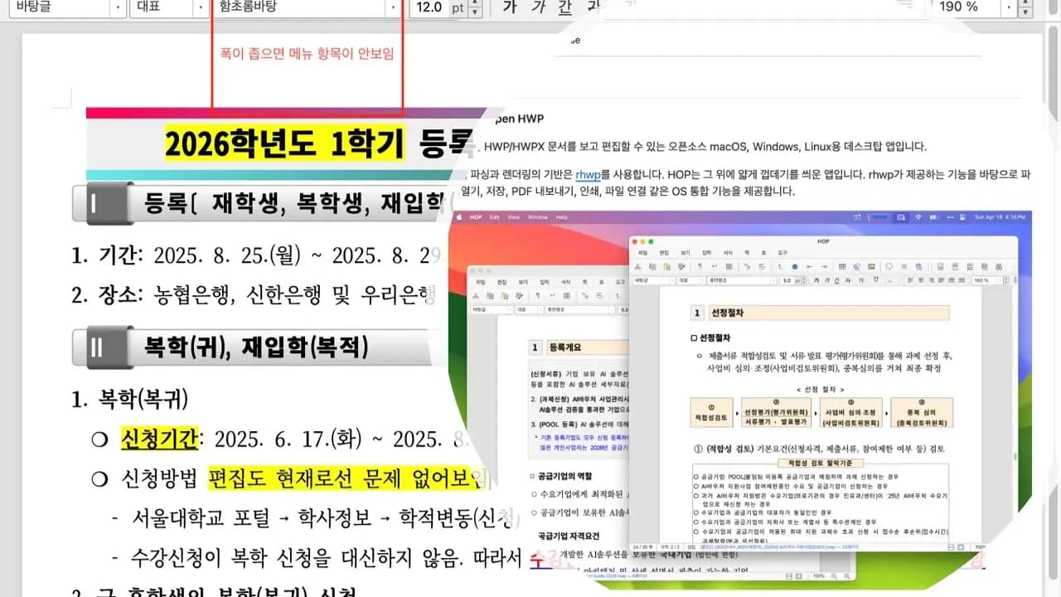
Task: Click the Wi-Fi icon in the screenshot's menu bar
Action: pos(918,216)
